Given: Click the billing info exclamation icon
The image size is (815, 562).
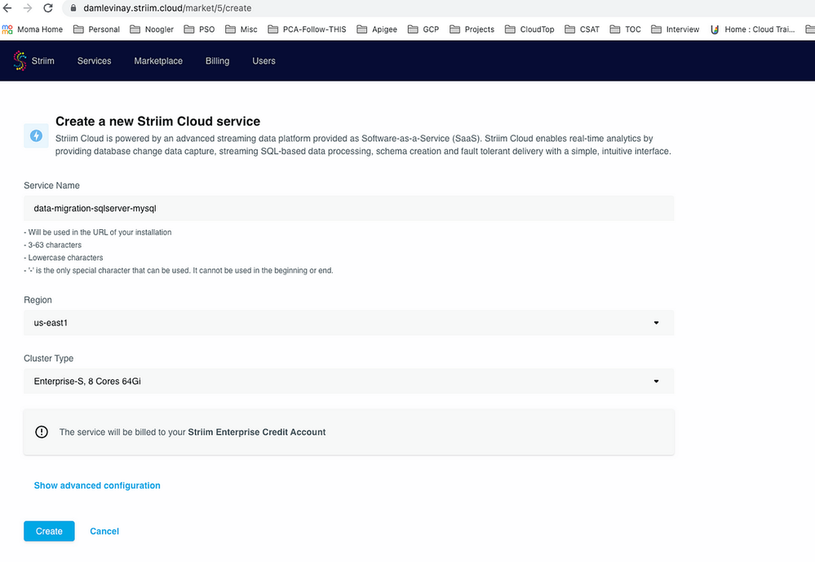Looking at the screenshot, I should (42, 432).
